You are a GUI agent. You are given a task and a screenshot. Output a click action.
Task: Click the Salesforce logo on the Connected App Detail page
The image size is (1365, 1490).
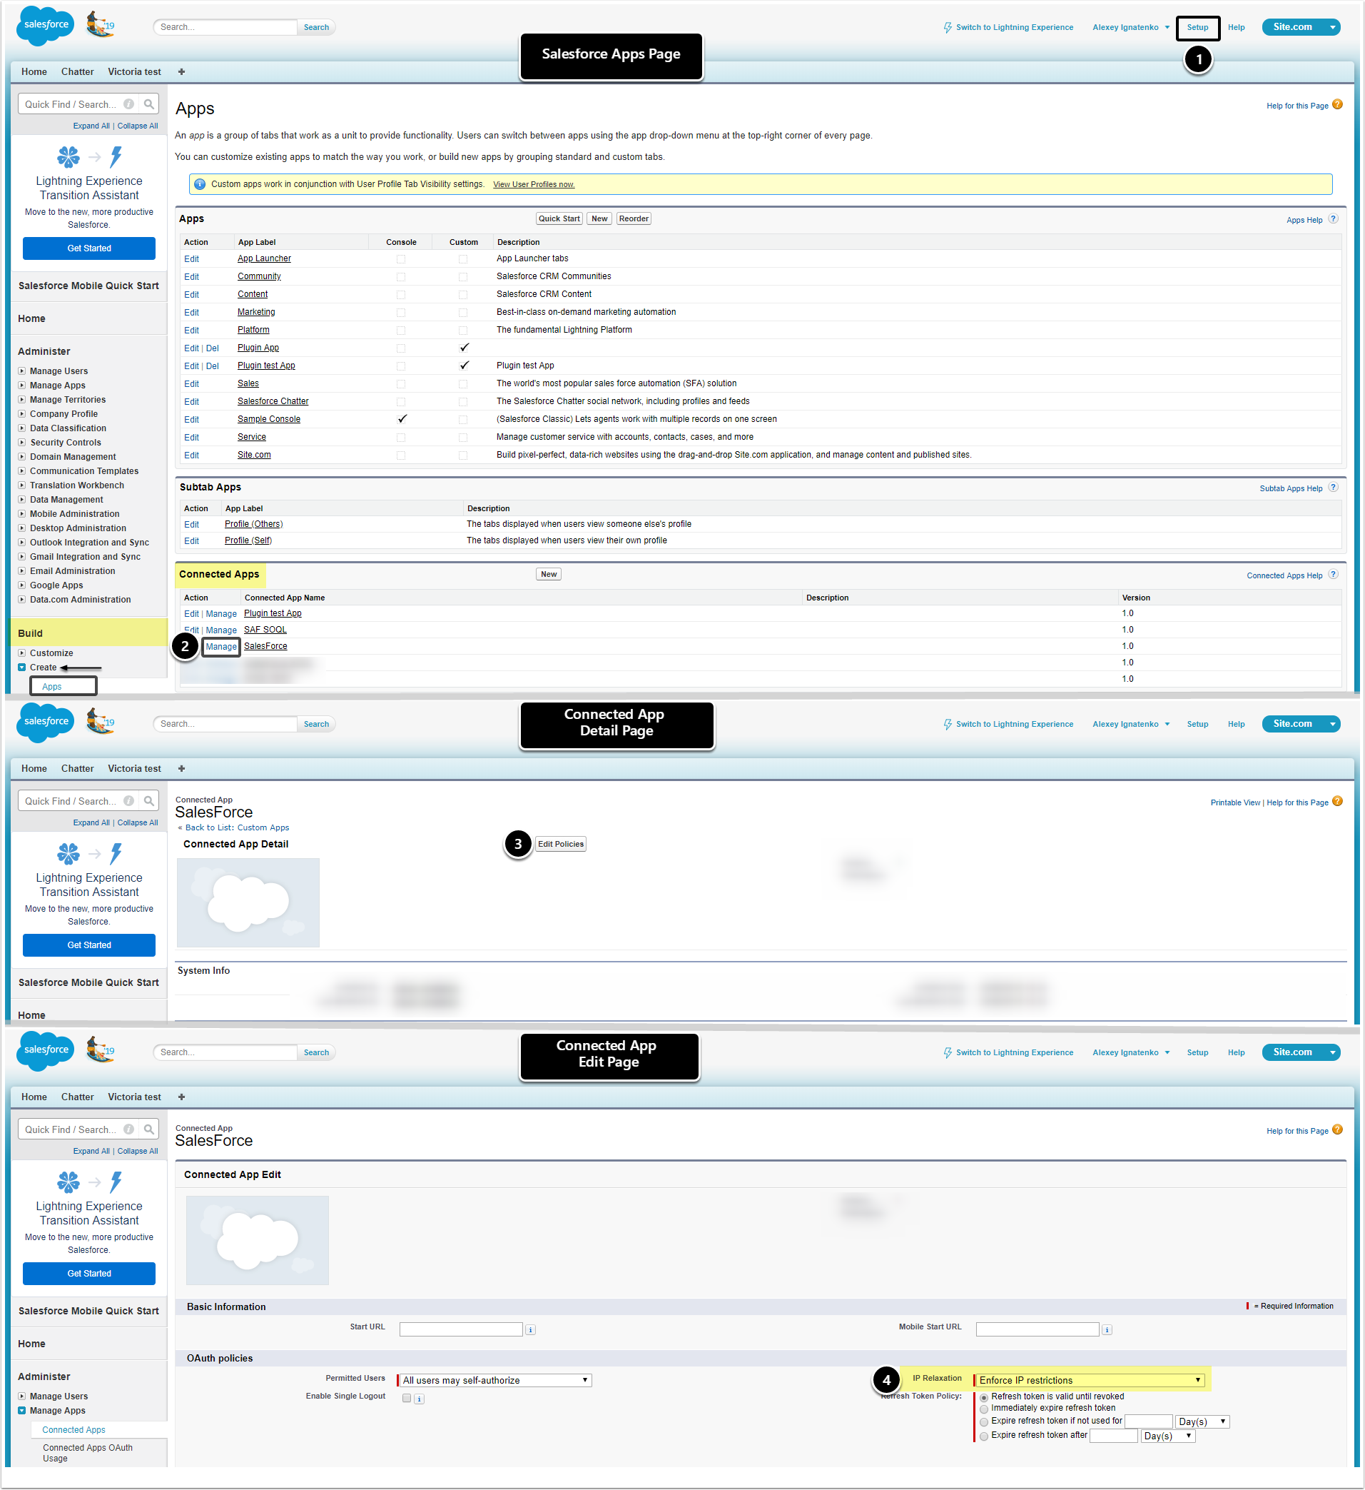[45, 722]
